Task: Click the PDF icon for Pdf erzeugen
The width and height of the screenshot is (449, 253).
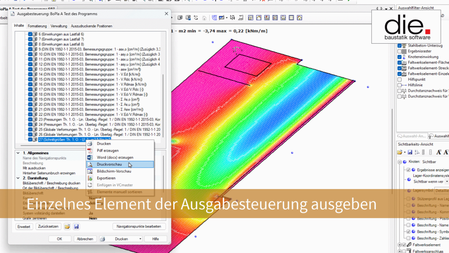Action: (90, 151)
